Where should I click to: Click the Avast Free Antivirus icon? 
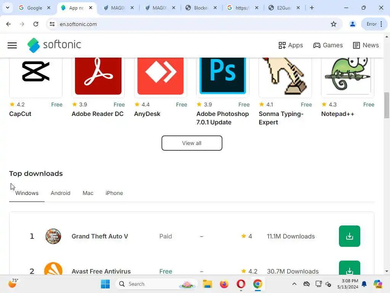pos(53,269)
